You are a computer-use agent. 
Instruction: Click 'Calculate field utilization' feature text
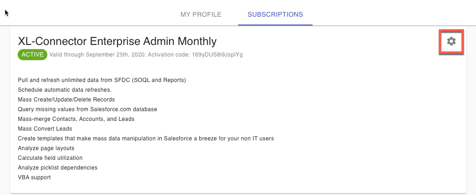(x=50, y=158)
